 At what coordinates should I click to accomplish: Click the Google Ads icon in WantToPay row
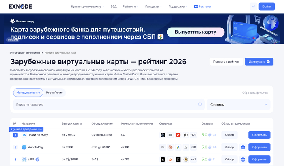(178, 147)
